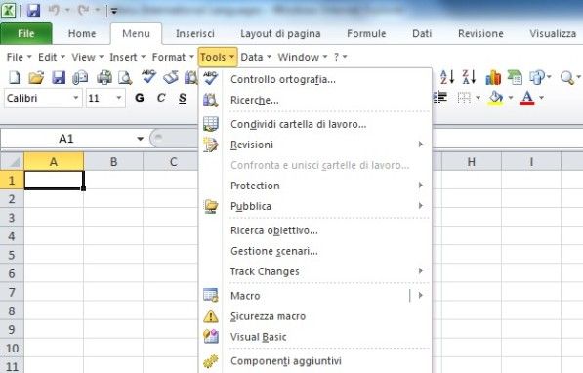Click Sort A to Z icon

(447, 77)
